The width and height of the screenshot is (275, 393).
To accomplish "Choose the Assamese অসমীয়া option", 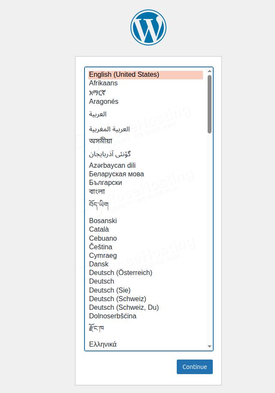I will tap(146, 141).
